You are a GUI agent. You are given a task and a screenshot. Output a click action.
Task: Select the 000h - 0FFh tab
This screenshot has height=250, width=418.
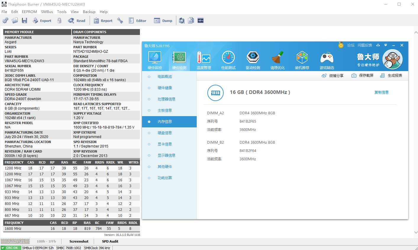pyautogui.click(x=15, y=241)
